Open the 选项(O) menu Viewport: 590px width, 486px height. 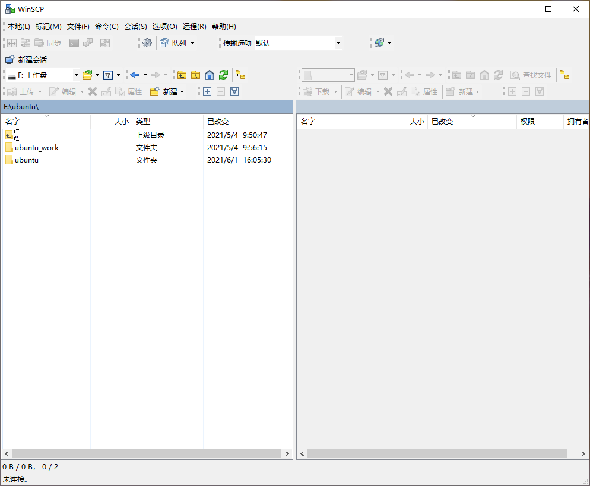pos(165,26)
